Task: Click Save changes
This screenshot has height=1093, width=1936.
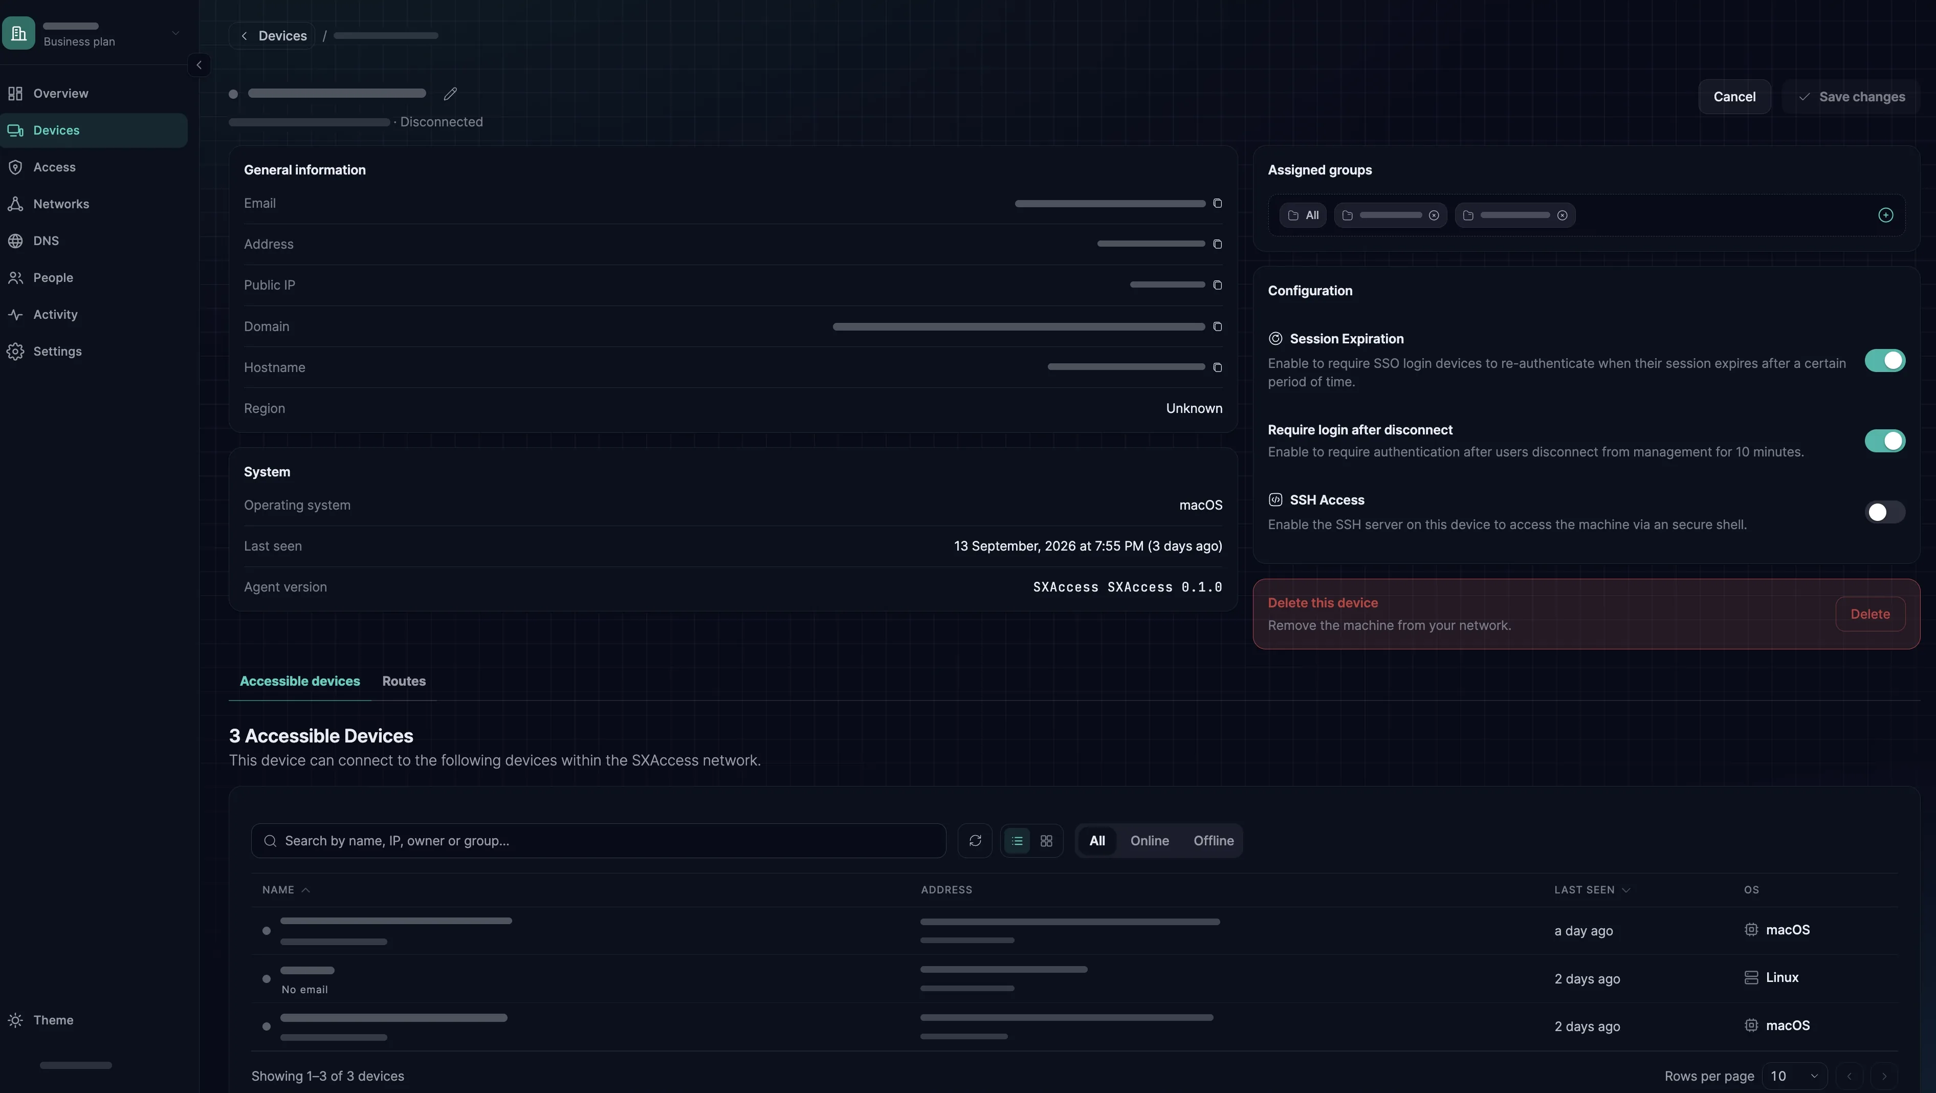Action: pos(1851,97)
